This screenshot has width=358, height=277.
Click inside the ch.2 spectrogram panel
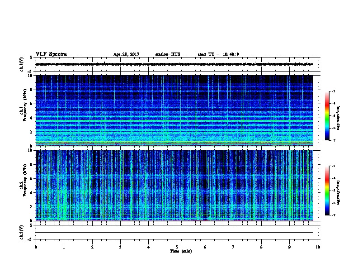(x=174, y=186)
